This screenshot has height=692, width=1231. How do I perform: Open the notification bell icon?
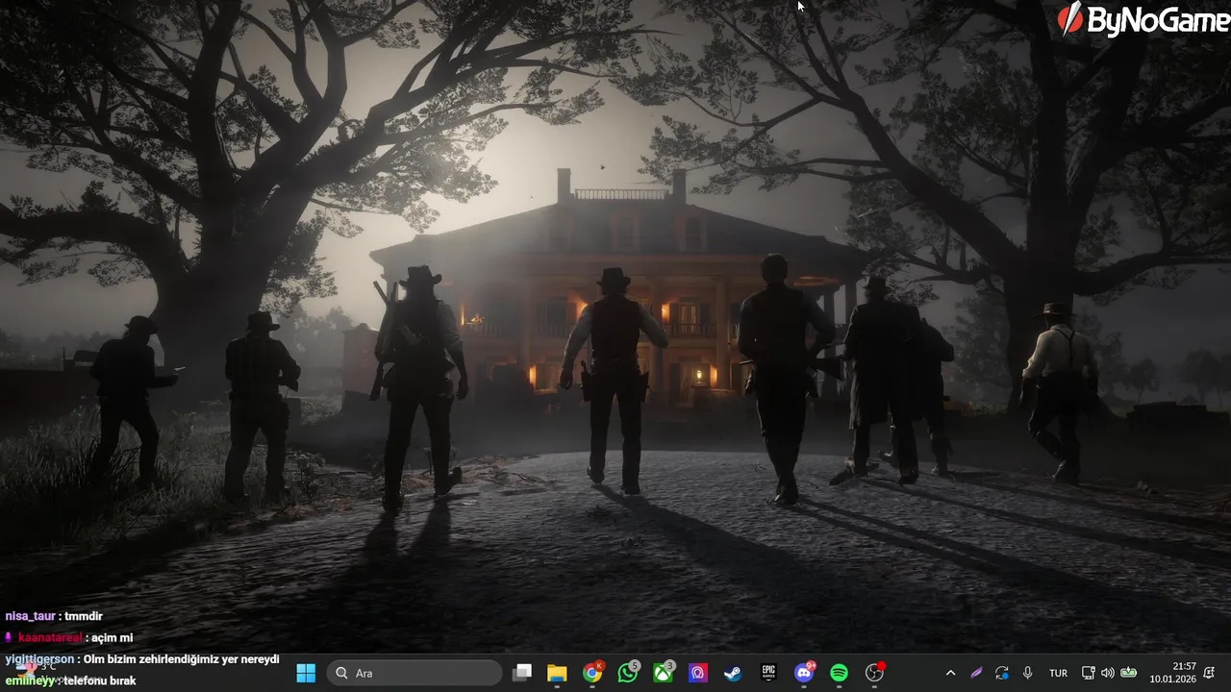click(1209, 673)
